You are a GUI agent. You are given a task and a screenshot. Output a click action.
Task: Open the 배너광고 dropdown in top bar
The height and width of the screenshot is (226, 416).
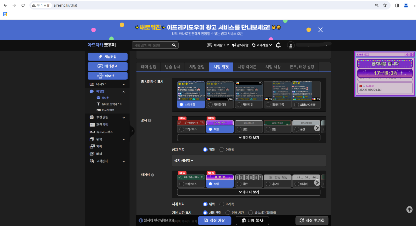point(218,45)
